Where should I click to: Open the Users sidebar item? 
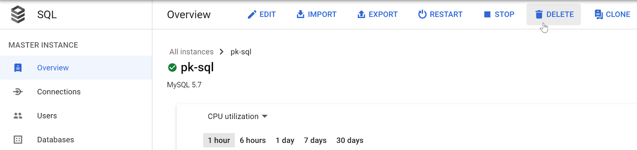(76, 116)
